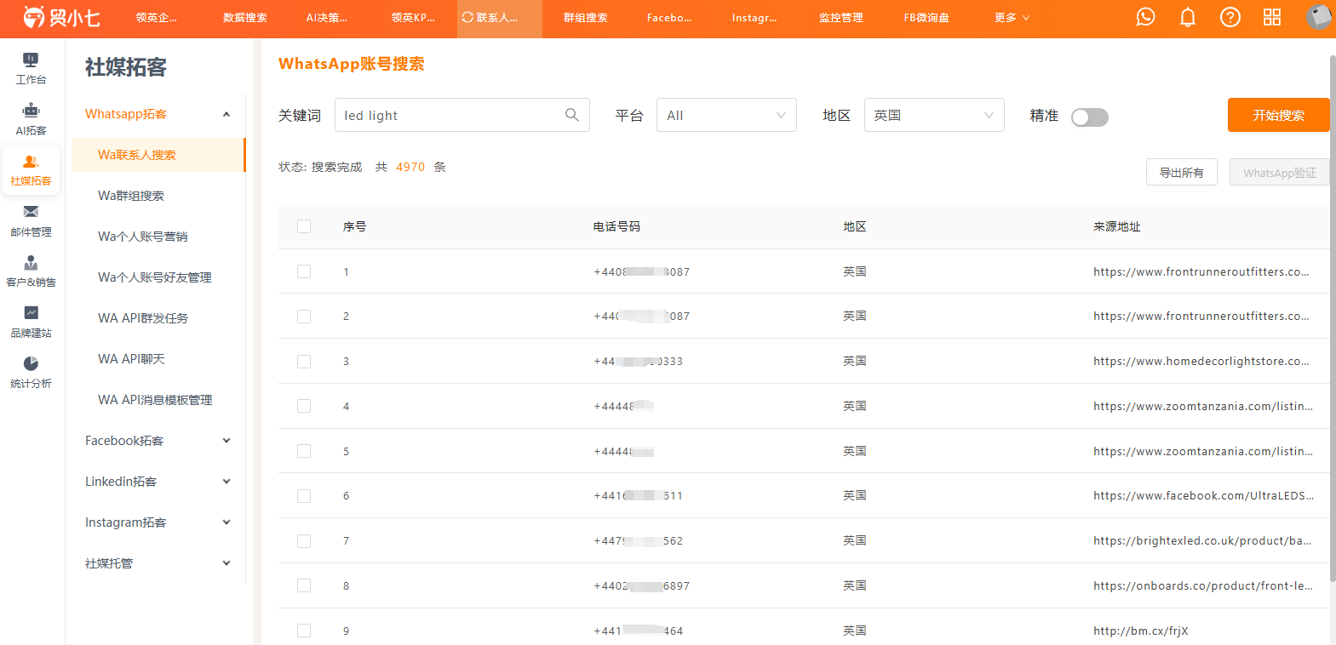Switch to the 领英KP... tab

pos(413,18)
